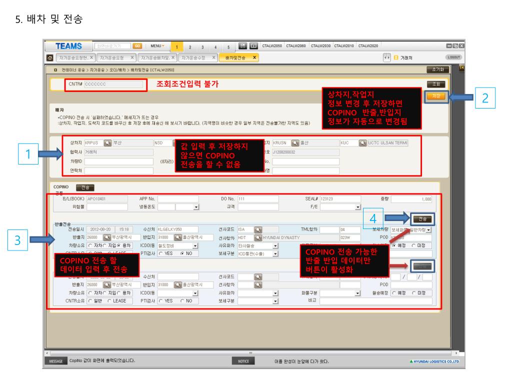Click the 반출전송 section 전송 button
This screenshot has width=512, height=384.
coord(422,219)
